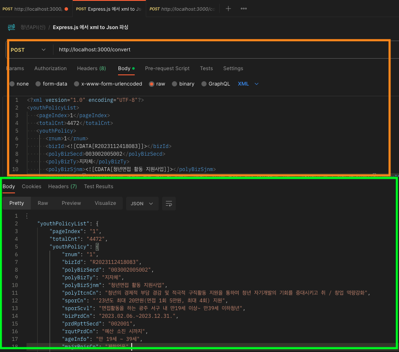The height and width of the screenshot is (352, 399).
Task: Open the Pre-request Script tab
Action: point(167,68)
